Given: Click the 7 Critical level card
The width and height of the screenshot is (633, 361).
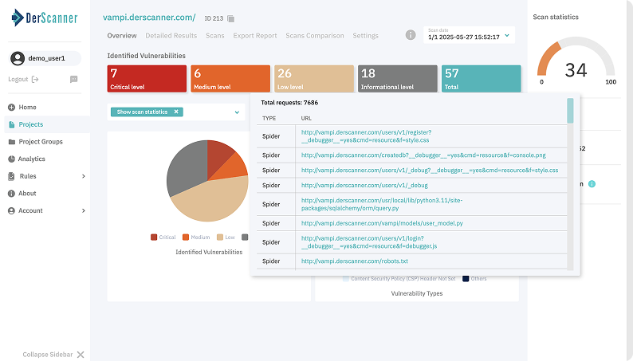Looking at the screenshot, I should coord(147,79).
